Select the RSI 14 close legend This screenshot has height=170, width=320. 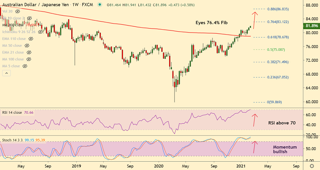coord(12,112)
